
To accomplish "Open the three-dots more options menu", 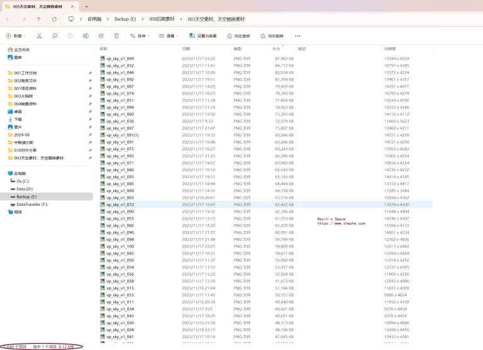I will [299, 36].
